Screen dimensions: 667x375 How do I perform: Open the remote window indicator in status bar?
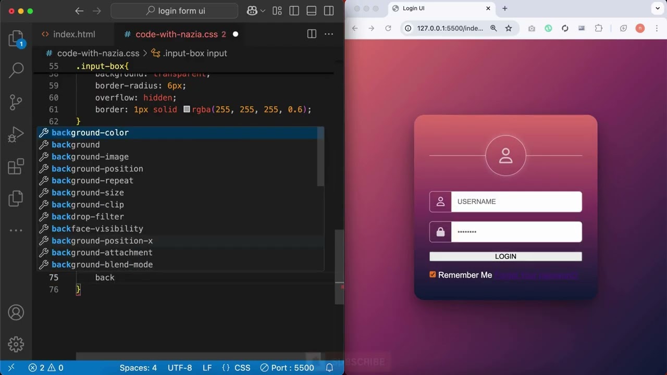coord(11,368)
